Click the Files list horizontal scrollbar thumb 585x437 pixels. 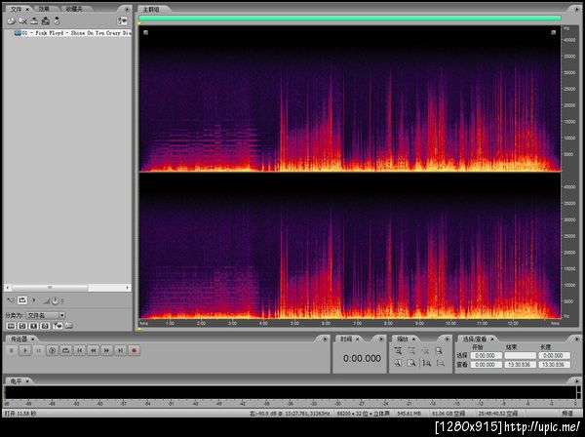tap(50, 288)
